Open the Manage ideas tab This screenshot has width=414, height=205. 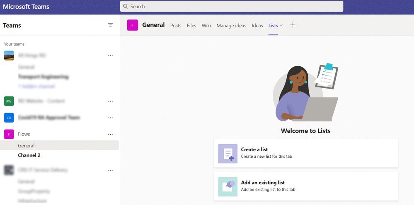(x=231, y=26)
